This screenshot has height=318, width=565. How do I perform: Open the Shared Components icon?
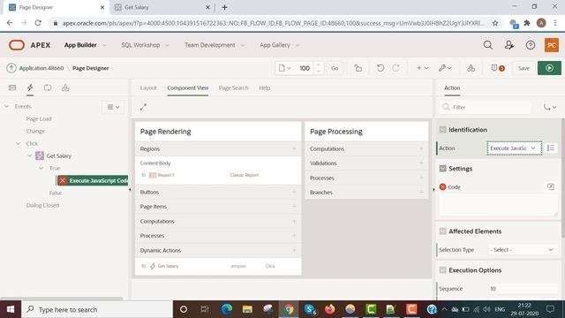point(471,68)
